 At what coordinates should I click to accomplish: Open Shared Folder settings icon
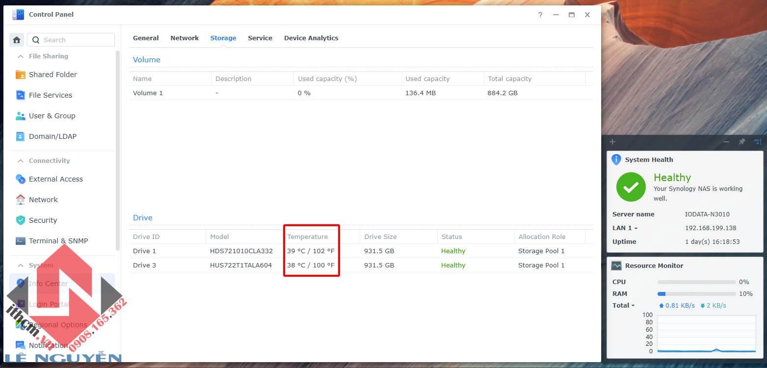(x=21, y=75)
